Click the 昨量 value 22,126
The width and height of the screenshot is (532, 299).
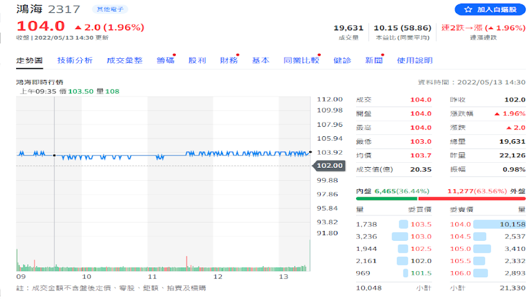tap(512, 155)
